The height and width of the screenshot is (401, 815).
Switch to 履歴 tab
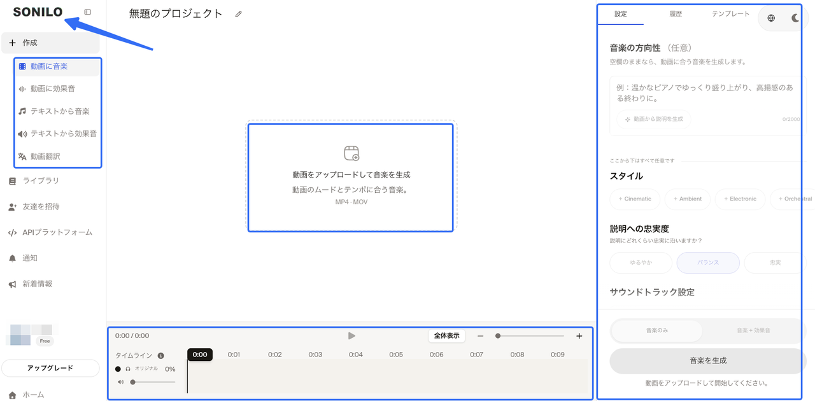pos(676,14)
